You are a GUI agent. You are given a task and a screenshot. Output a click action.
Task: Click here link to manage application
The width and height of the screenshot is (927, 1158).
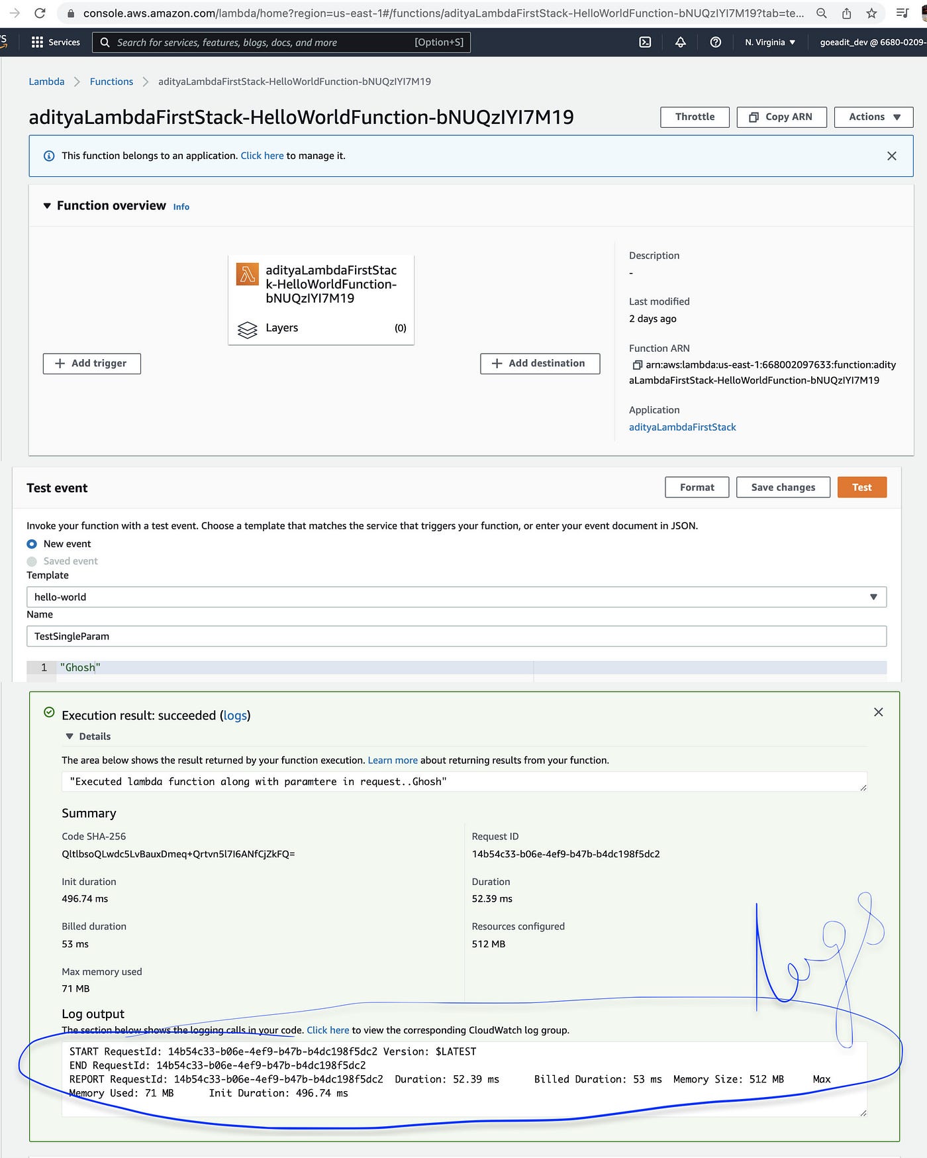(262, 156)
